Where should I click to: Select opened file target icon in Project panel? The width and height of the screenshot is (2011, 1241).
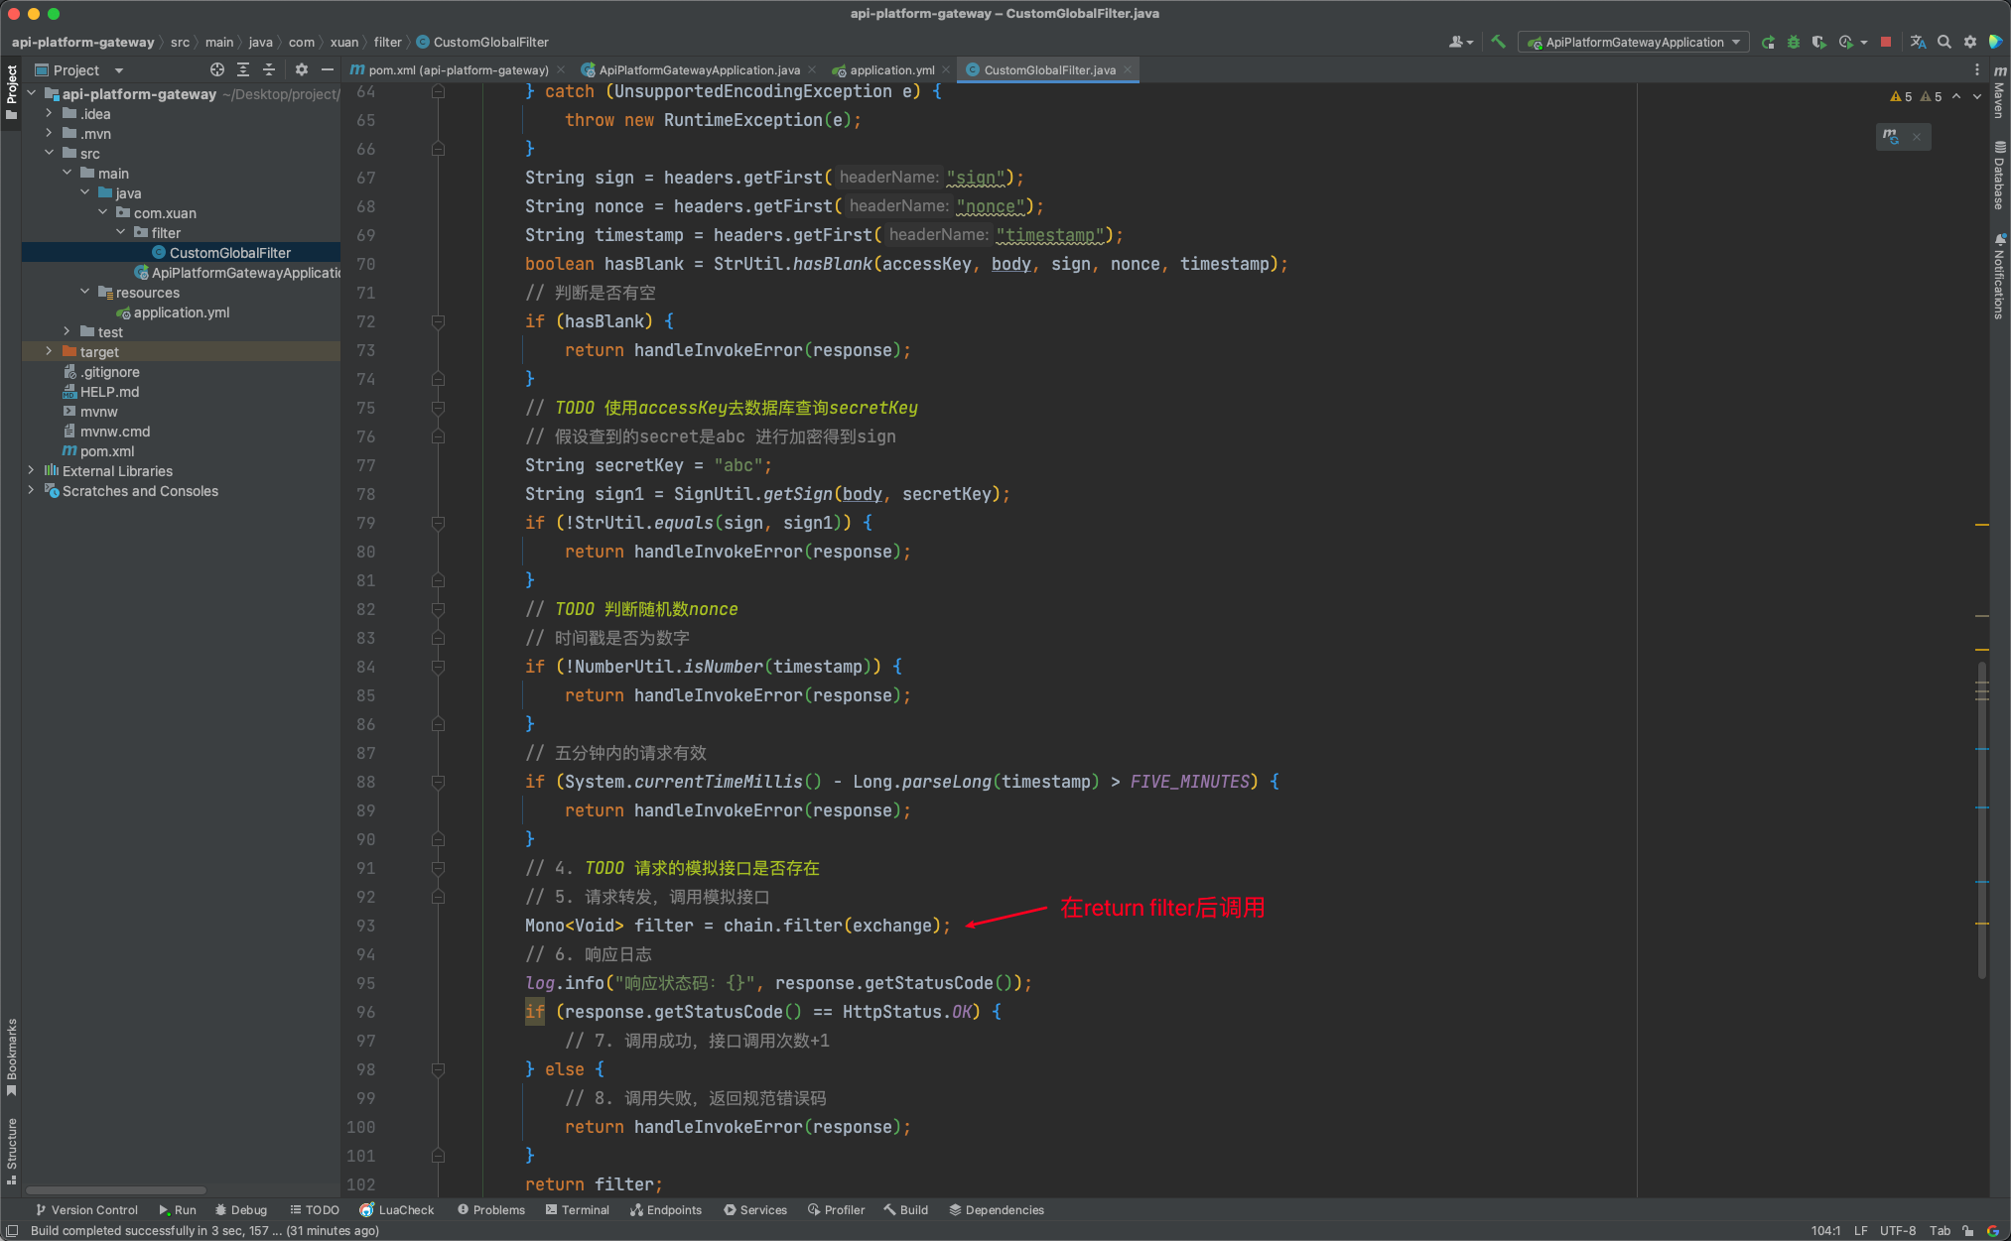(217, 69)
